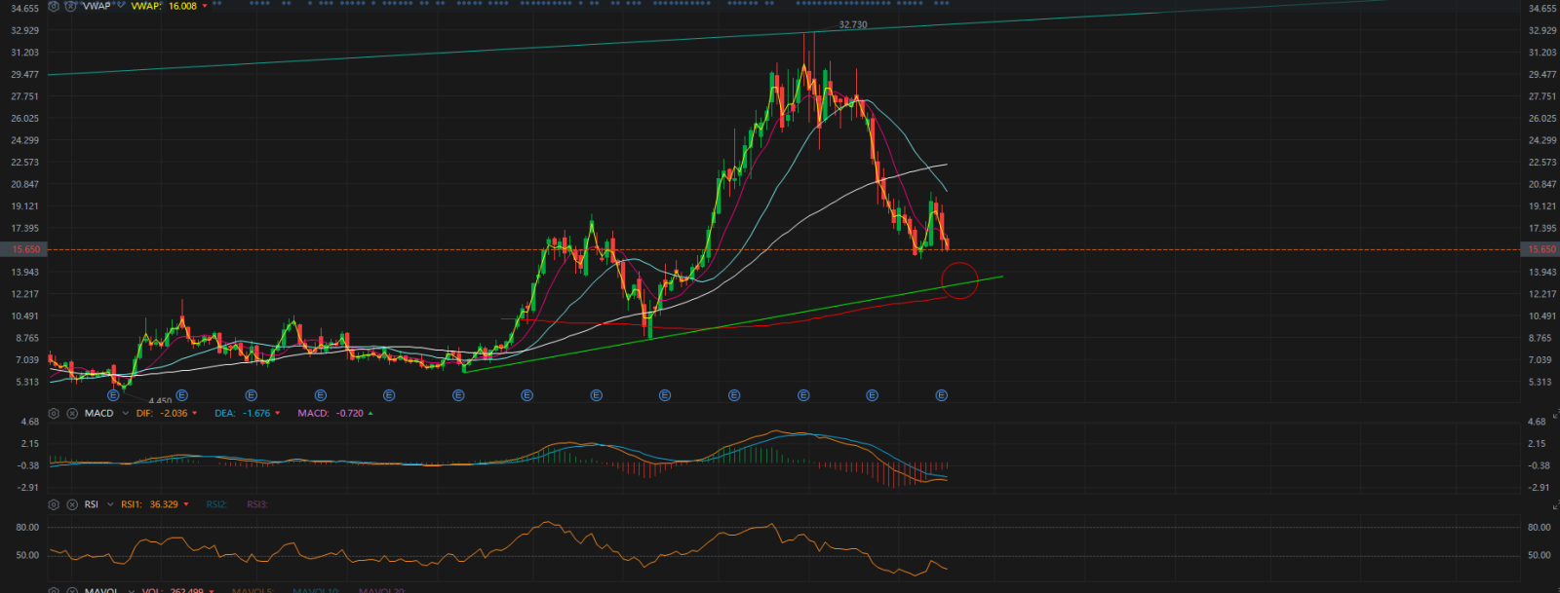This screenshot has height=593, width=1560.
Task: Remove the VWAP indicator with its X icon
Action: click(x=72, y=6)
